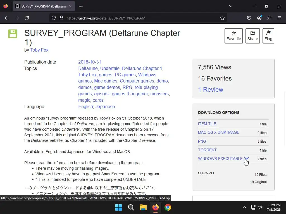Open the Fangamer topic link
Screen dimensions: 286x214
(x=138, y=94)
